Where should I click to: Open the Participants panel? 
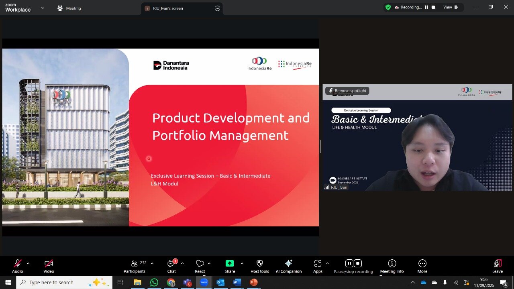[x=135, y=266]
